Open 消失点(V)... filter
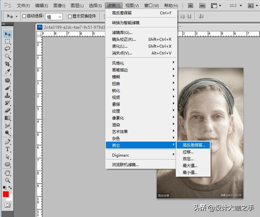Image resolution: width=260 pixels, height=217 pixels. [141, 53]
